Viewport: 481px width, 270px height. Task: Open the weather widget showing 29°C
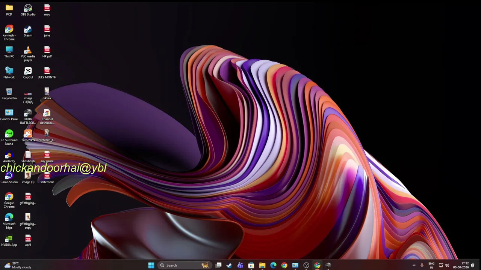[x=18, y=265]
